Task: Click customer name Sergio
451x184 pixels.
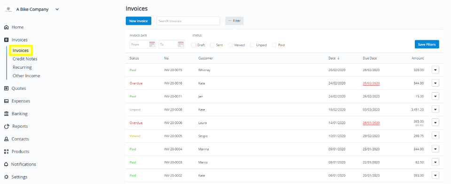Action: [203, 136]
